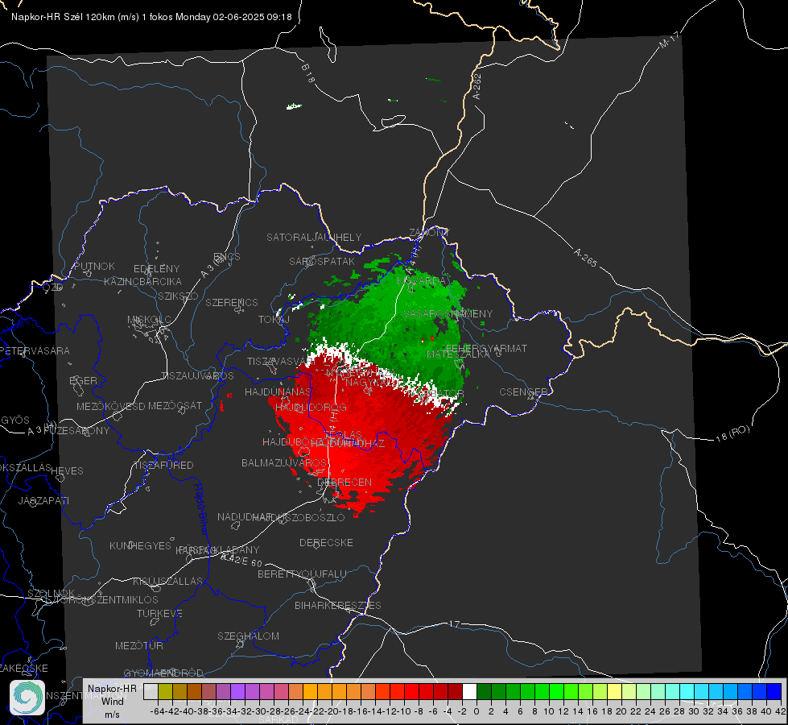788x725 pixels.
Task: Click the swirl logo icon at the bottom left
Action: [x=27, y=698]
